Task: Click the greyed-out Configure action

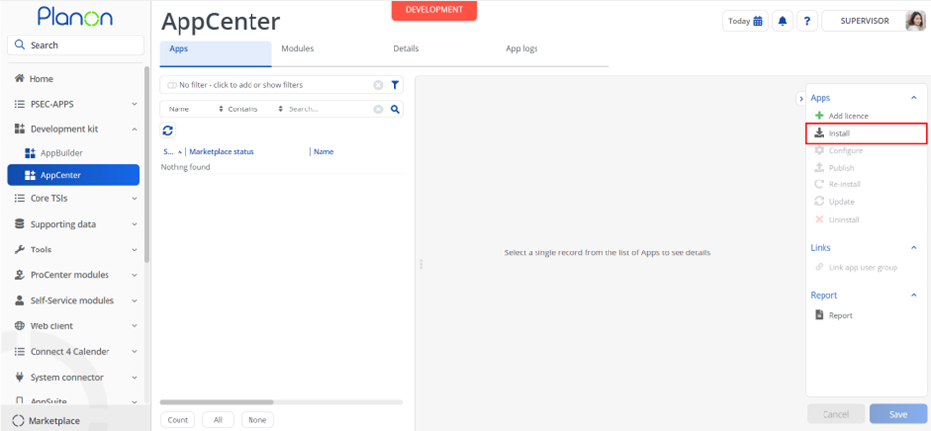Action: click(x=838, y=151)
